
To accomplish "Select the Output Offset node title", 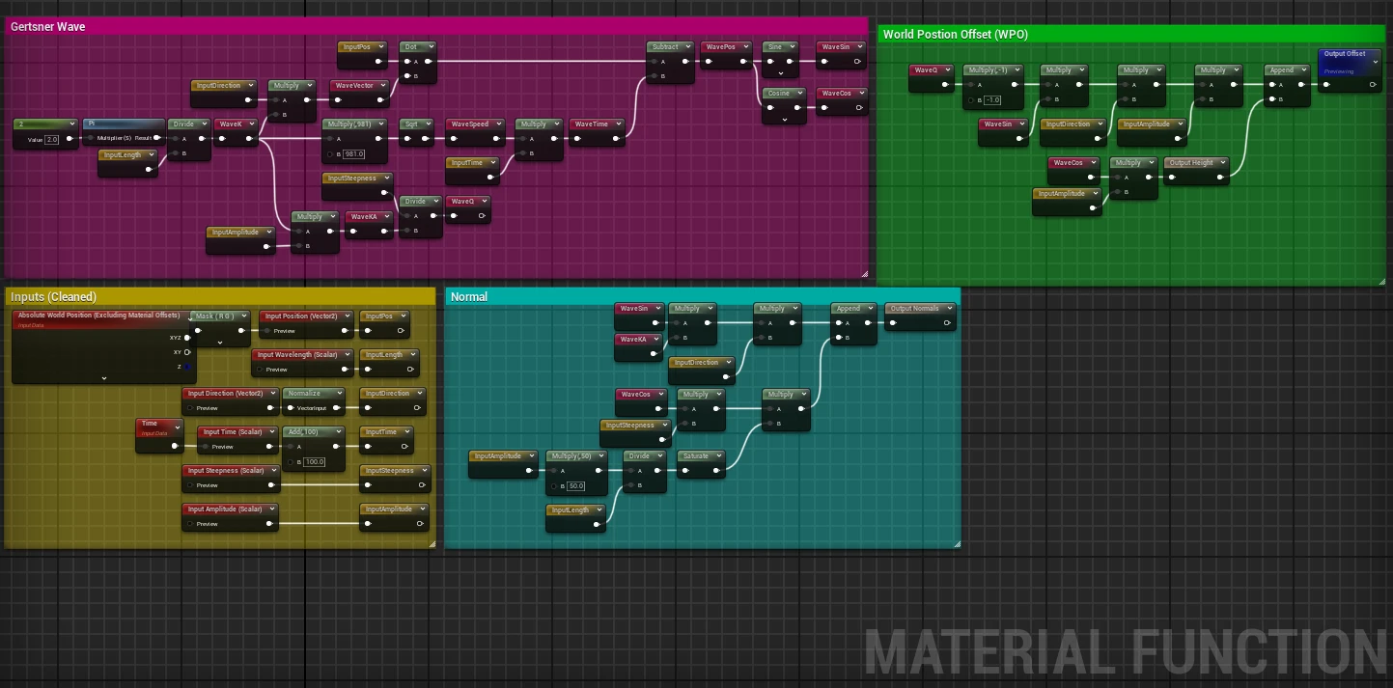I will (x=1345, y=54).
